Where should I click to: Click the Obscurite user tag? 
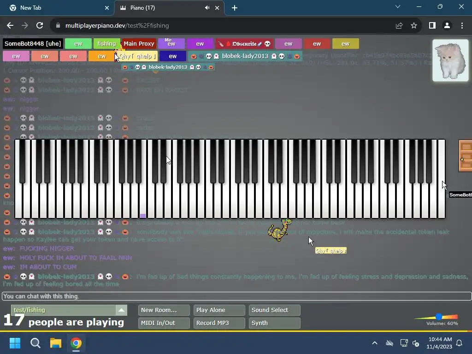tap(244, 44)
